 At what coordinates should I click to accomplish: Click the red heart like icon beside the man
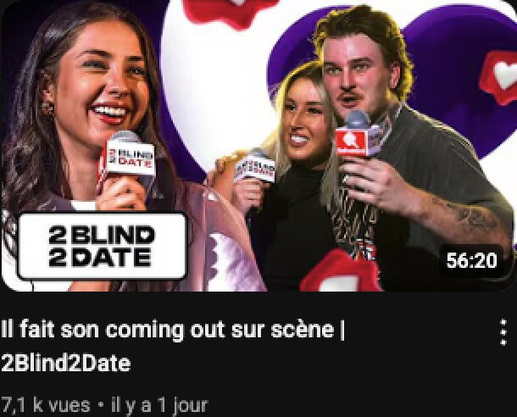(499, 76)
